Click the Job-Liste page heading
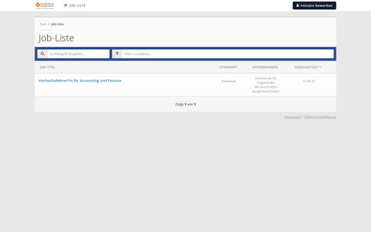 tap(56, 38)
